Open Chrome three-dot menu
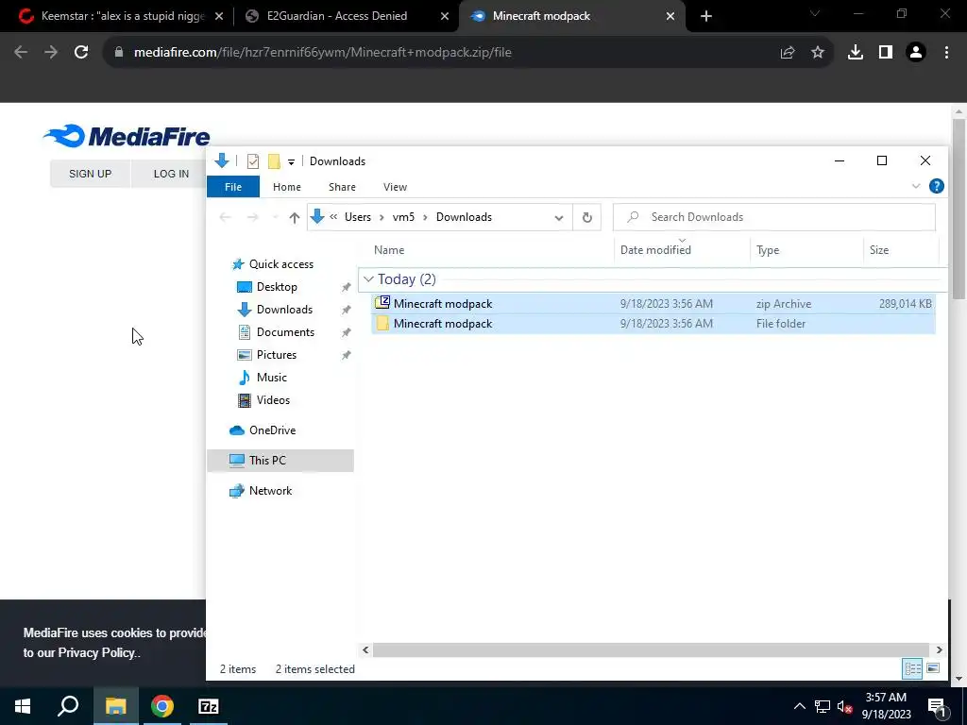Image resolution: width=967 pixels, height=725 pixels. coord(946,53)
